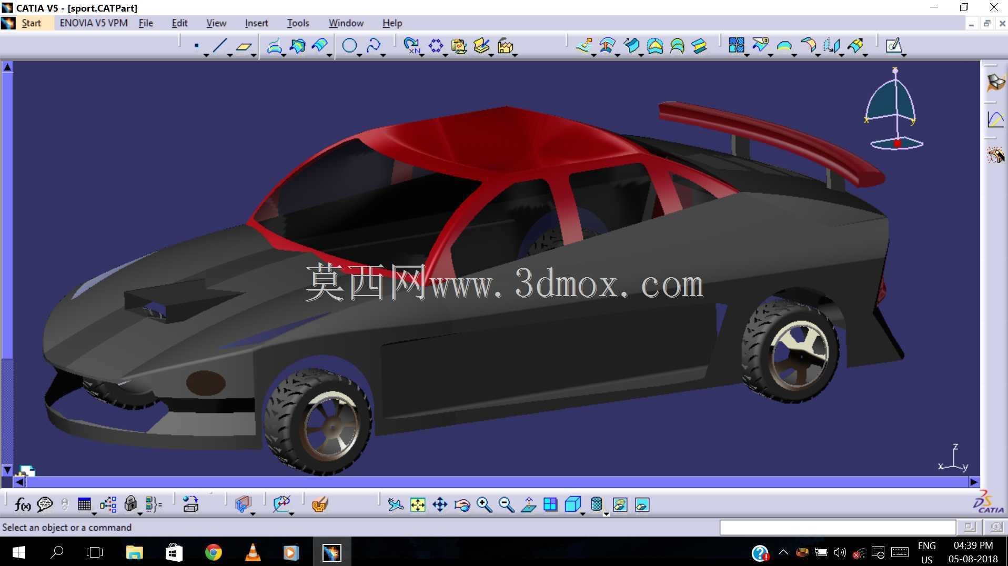Open the File menu
This screenshot has width=1008, height=566.
click(146, 23)
